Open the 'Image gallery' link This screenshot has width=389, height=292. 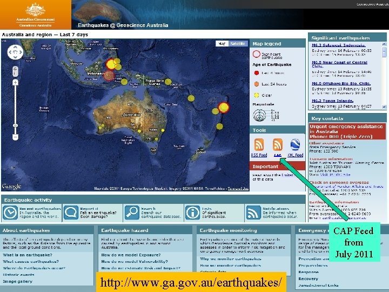[18, 281]
